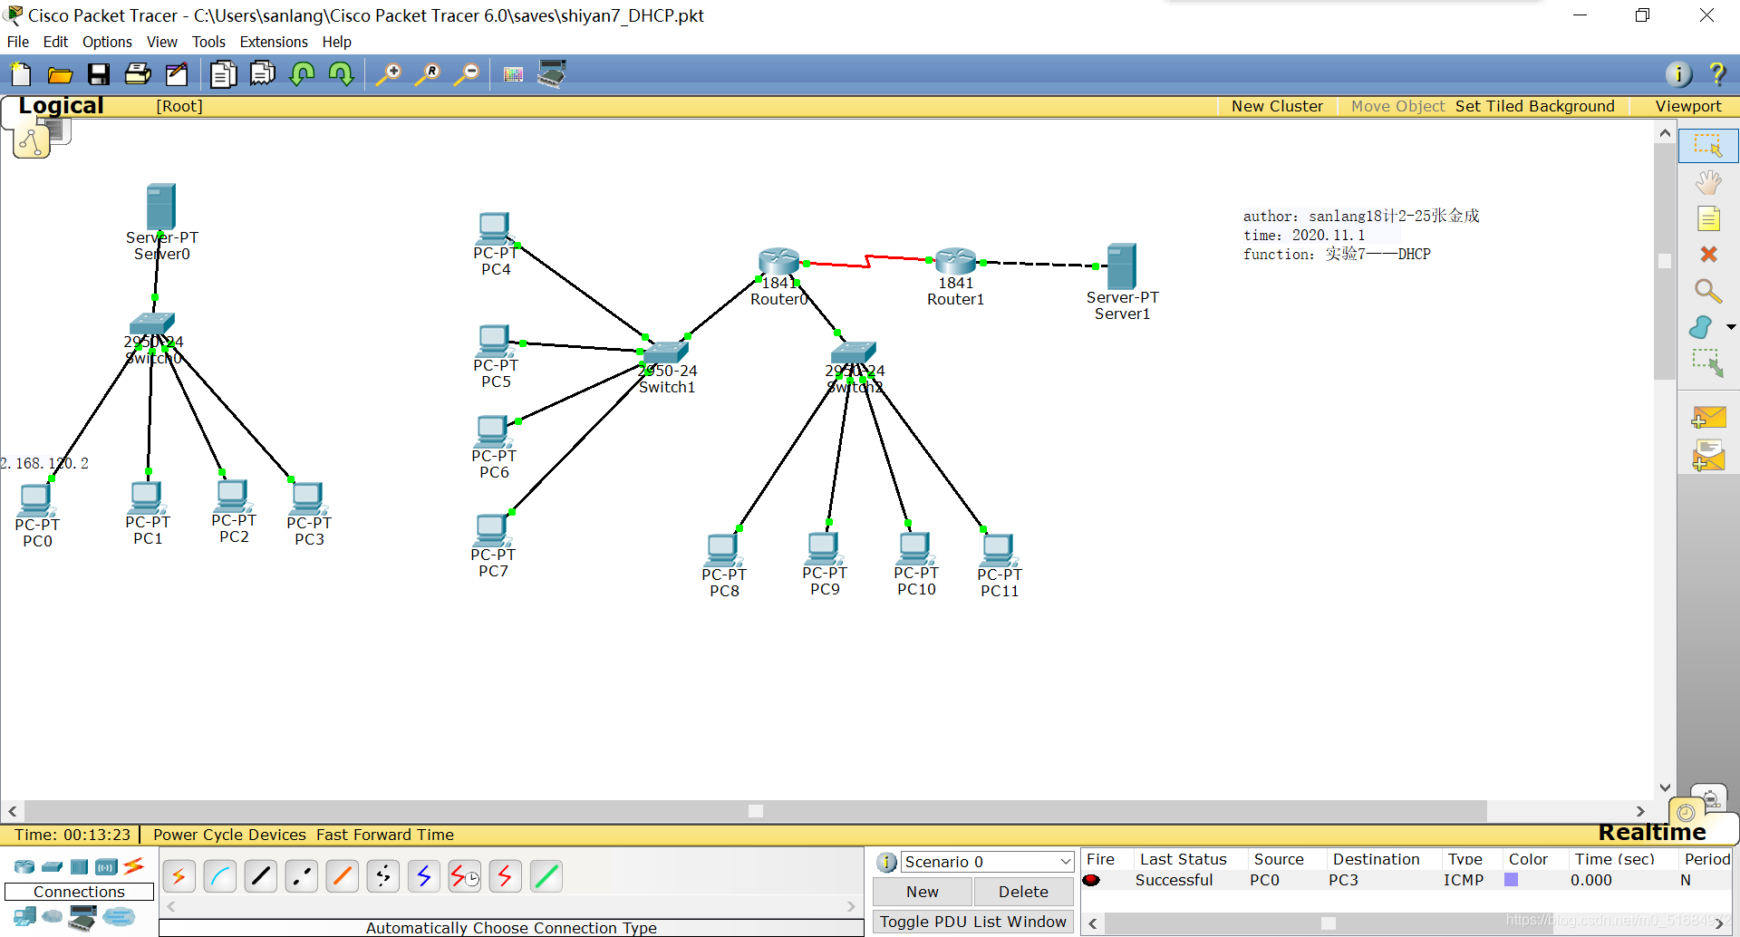Pick the Place Note tool
Viewport: 1740px width, 937px height.
coord(1708,218)
